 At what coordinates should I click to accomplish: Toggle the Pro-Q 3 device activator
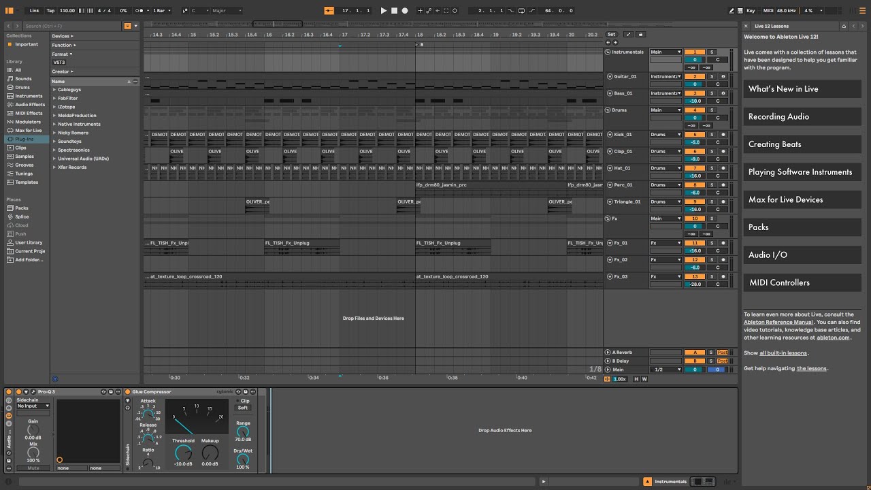19,392
